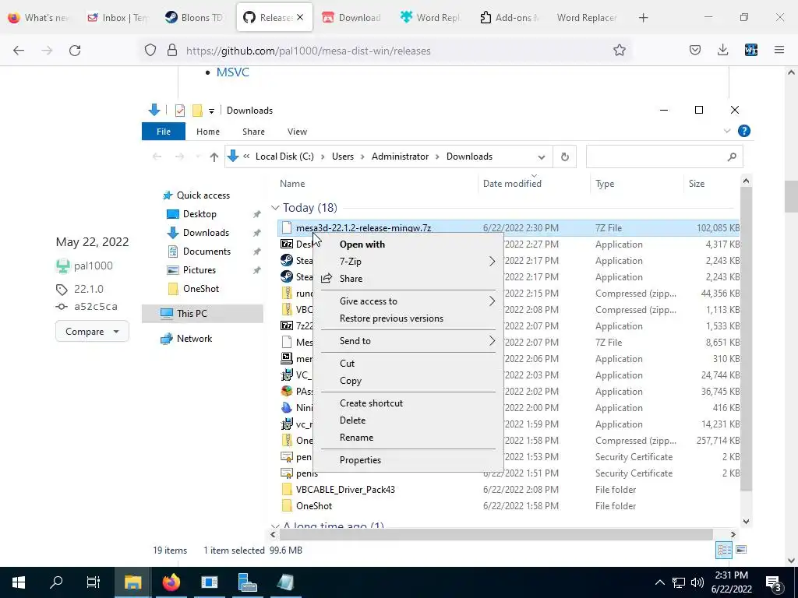
Task: Open 22.1.0 tag link
Action: tap(89, 289)
